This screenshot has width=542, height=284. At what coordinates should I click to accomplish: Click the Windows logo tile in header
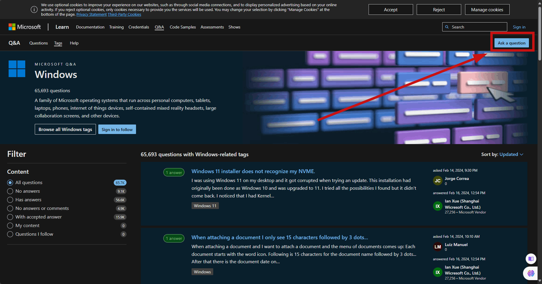17,69
